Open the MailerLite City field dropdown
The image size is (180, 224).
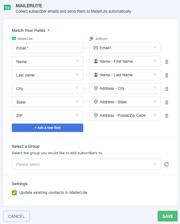(47, 88)
